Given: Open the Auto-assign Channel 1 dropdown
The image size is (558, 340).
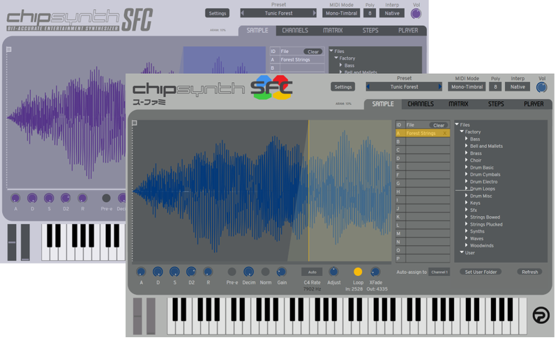Looking at the screenshot, I should (x=439, y=272).
